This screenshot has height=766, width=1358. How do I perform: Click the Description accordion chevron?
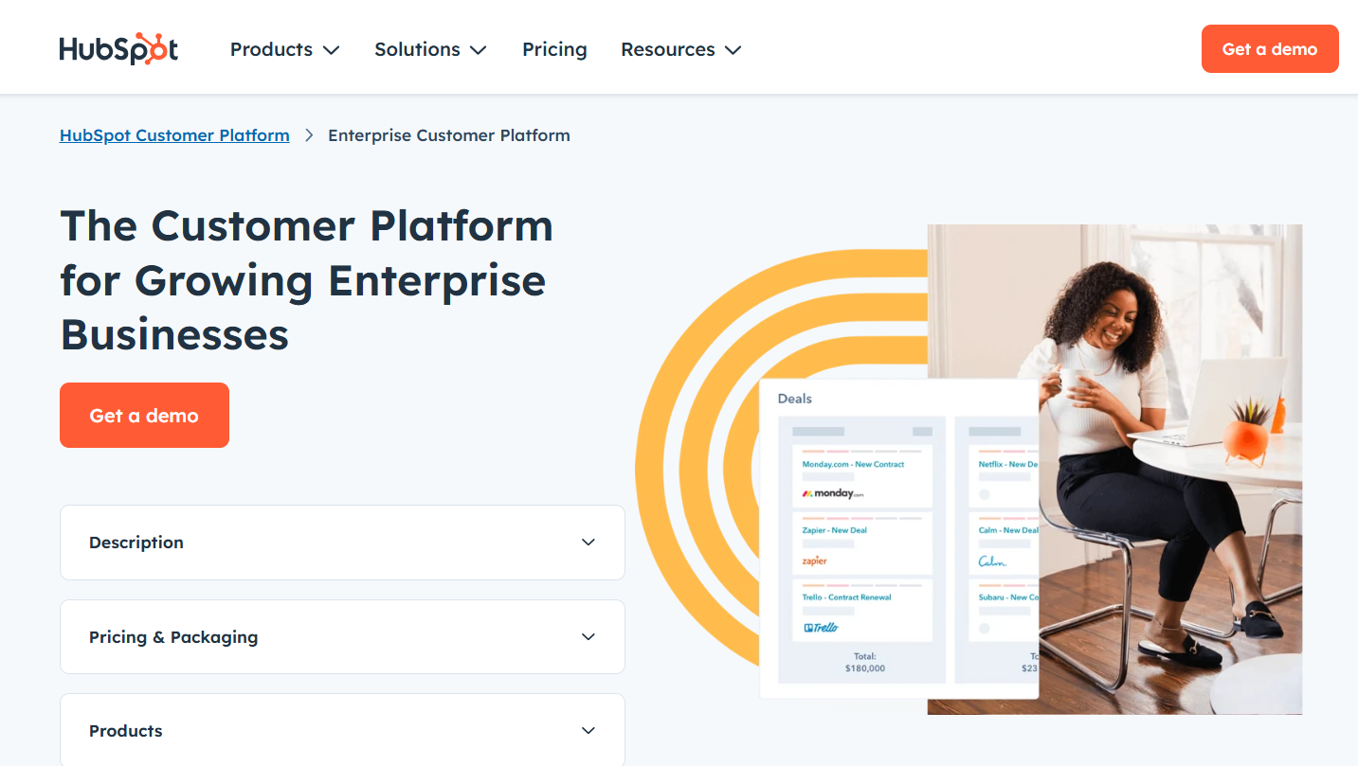[588, 543]
